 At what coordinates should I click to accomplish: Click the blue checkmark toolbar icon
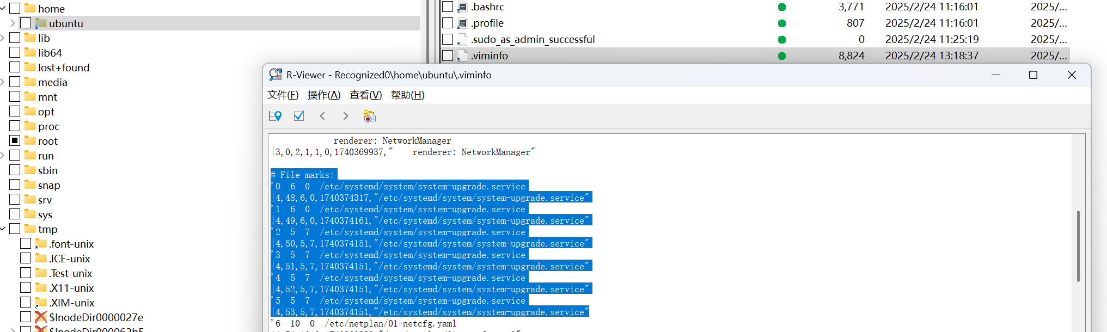click(299, 116)
